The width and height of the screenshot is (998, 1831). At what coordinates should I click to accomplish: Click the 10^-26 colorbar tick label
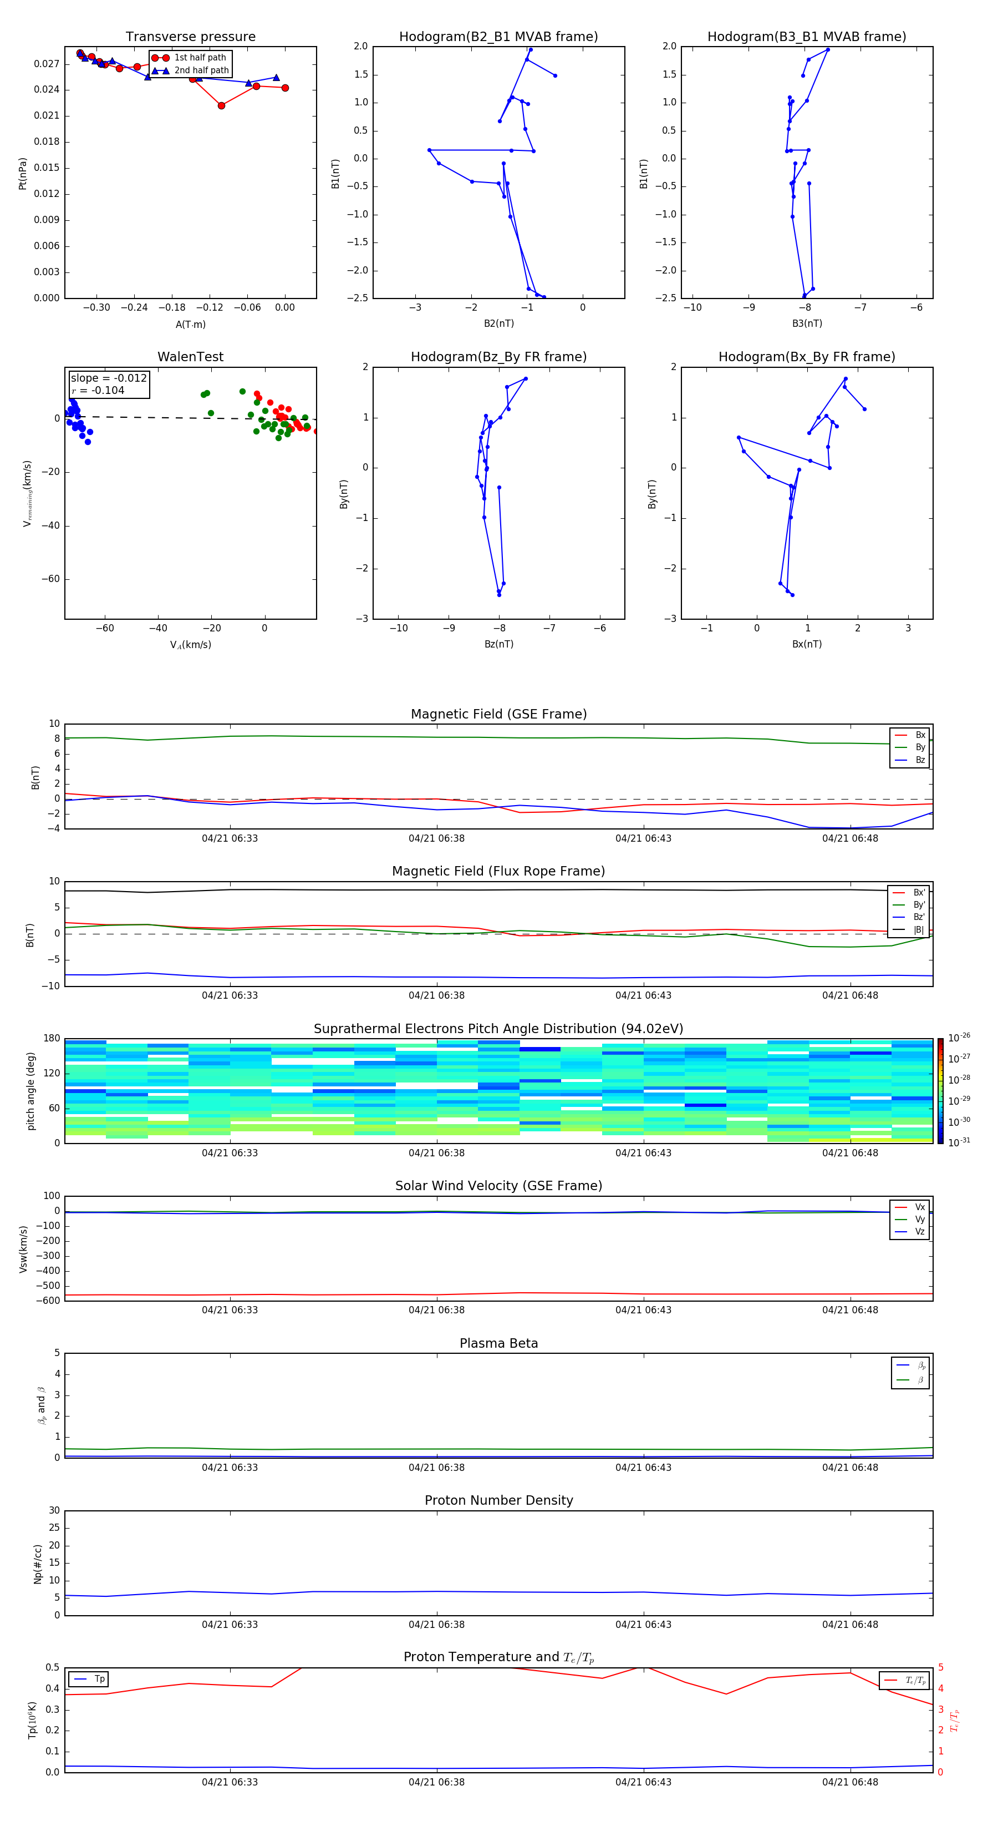959,1038
